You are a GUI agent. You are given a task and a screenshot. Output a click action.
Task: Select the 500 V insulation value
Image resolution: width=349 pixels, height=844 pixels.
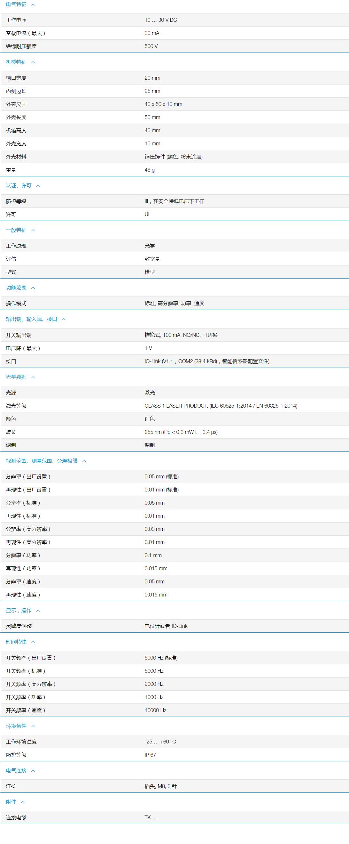tap(151, 46)
